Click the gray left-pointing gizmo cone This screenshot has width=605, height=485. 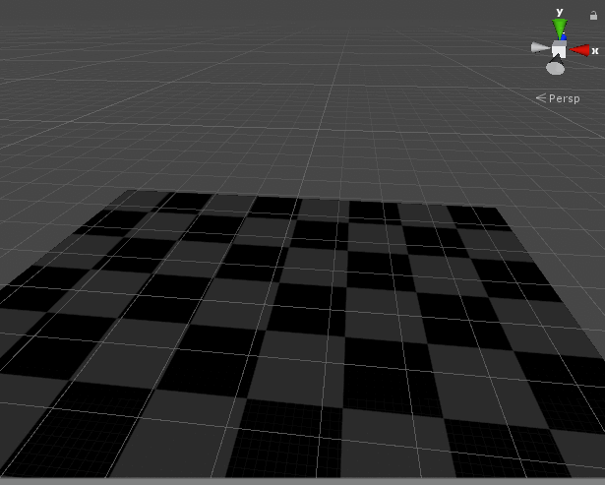(x=540, y=48)
